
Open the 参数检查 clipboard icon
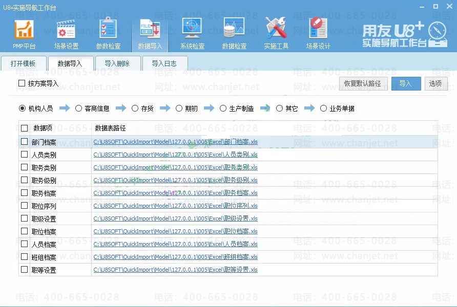point(108,34)
